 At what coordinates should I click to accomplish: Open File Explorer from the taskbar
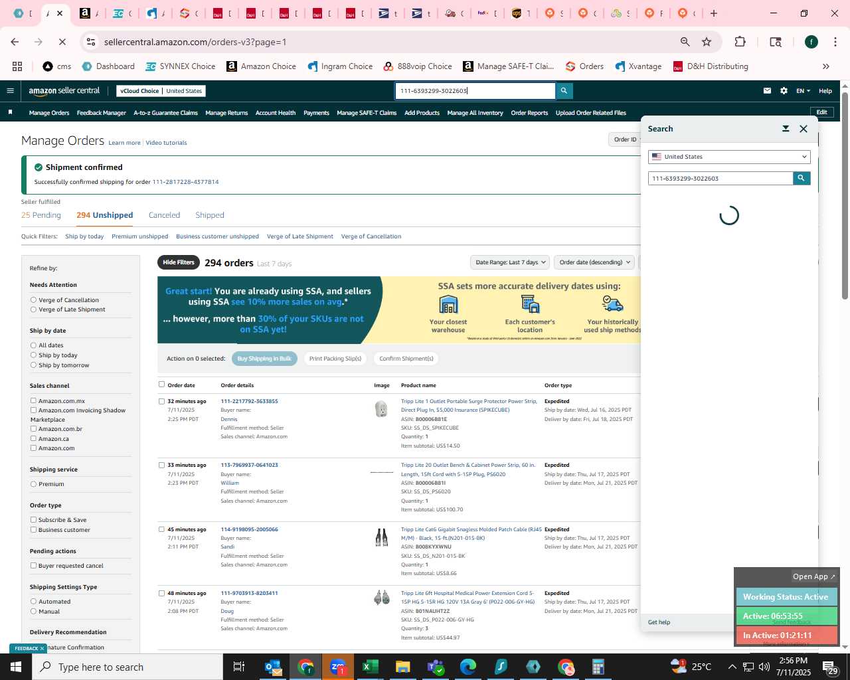pos(402,667)
